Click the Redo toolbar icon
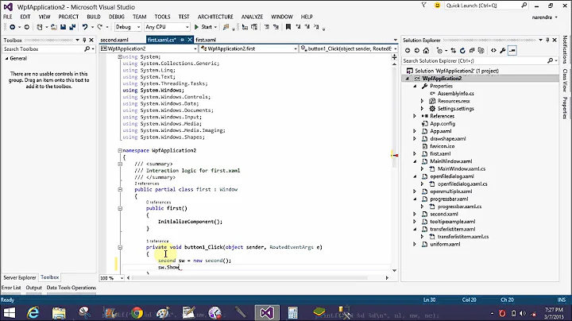572x321 pixels. click(99, 27)
